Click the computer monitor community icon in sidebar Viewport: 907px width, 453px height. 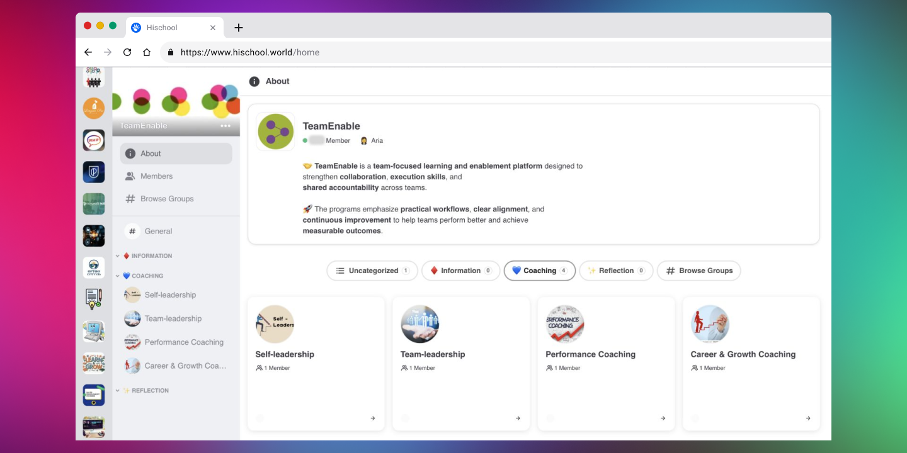[x=94, y=331]
